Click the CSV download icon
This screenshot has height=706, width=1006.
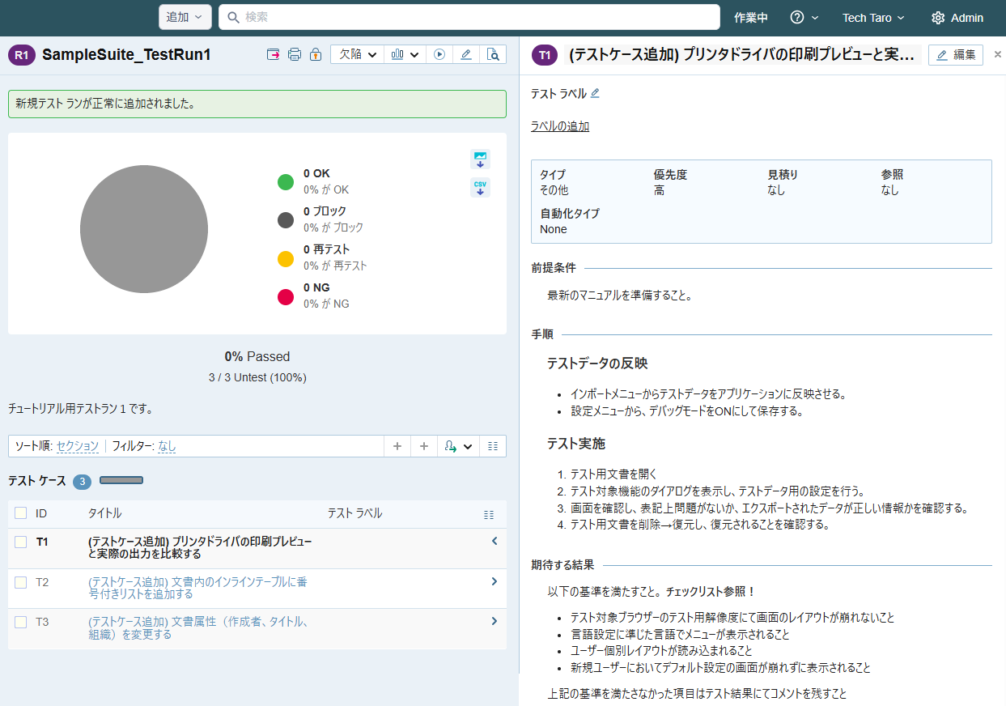pos(480,188)
